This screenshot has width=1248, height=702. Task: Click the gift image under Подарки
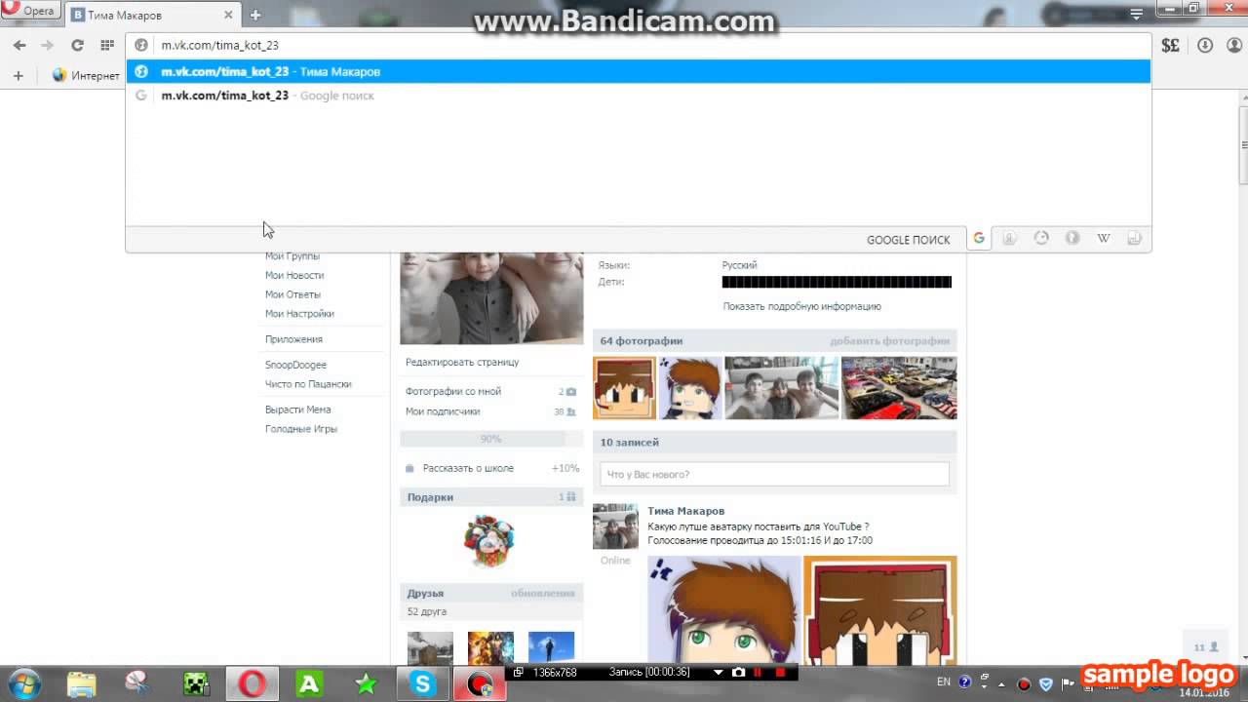[x=488, y=541]
